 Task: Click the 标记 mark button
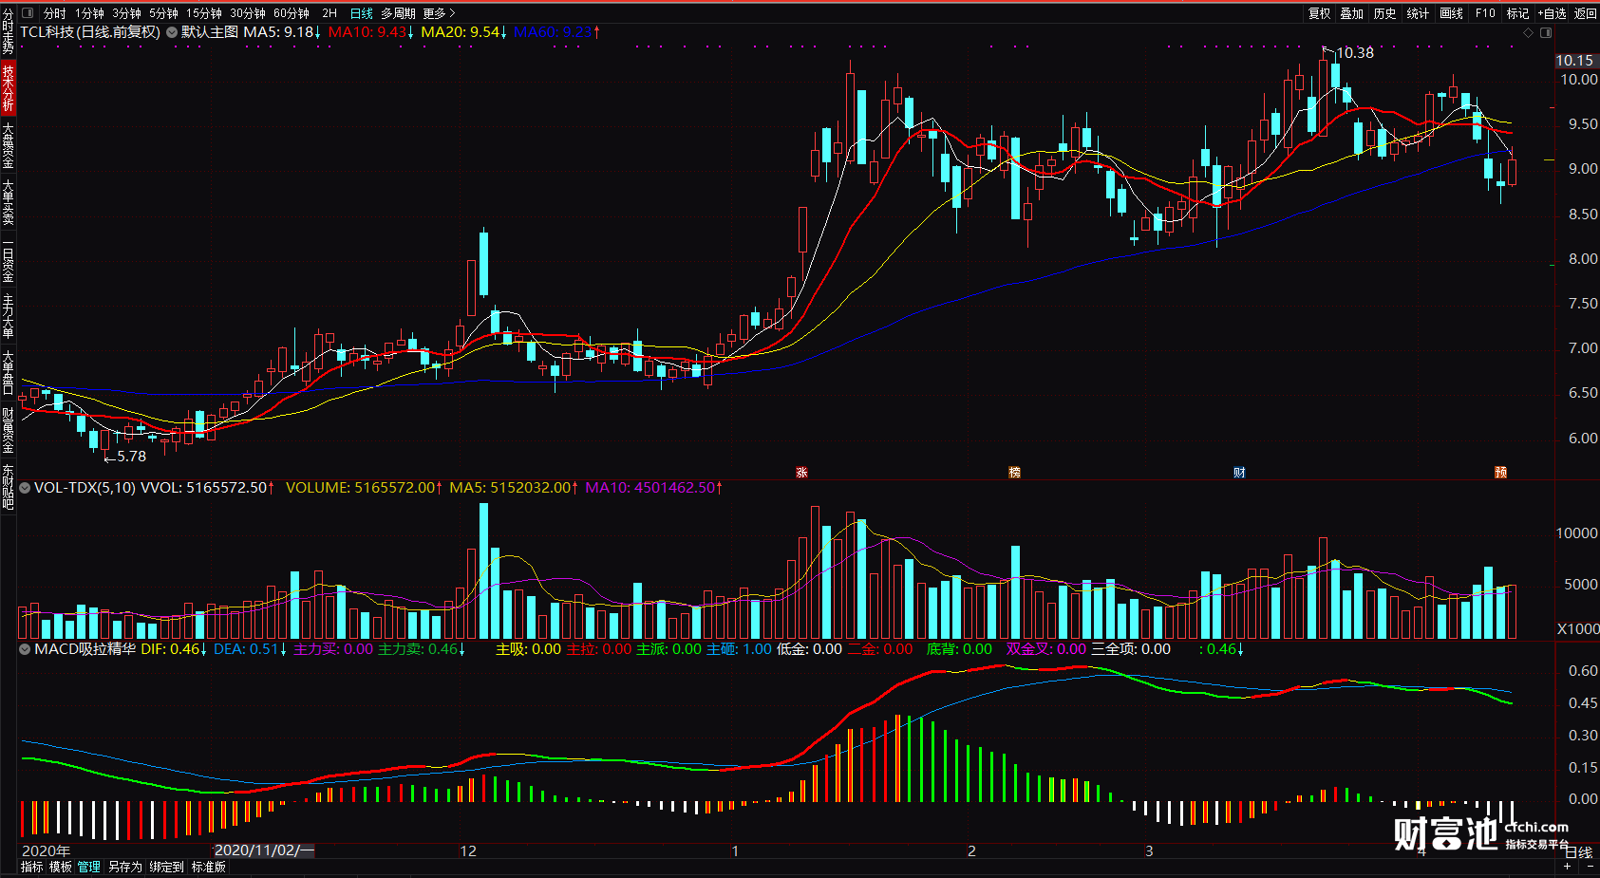[x=1517, y=13]
